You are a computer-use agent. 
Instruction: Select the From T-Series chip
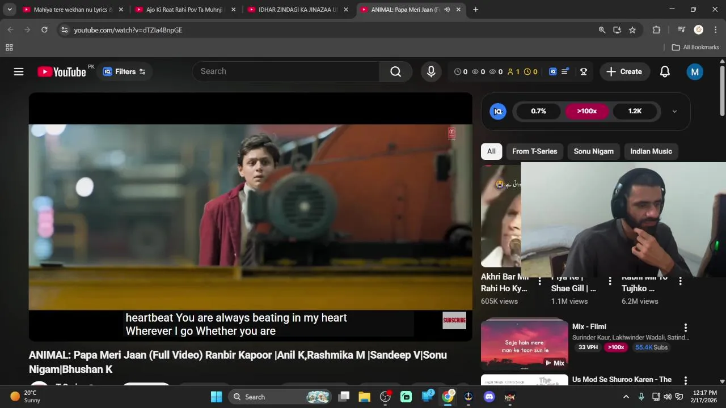(534, 151)
